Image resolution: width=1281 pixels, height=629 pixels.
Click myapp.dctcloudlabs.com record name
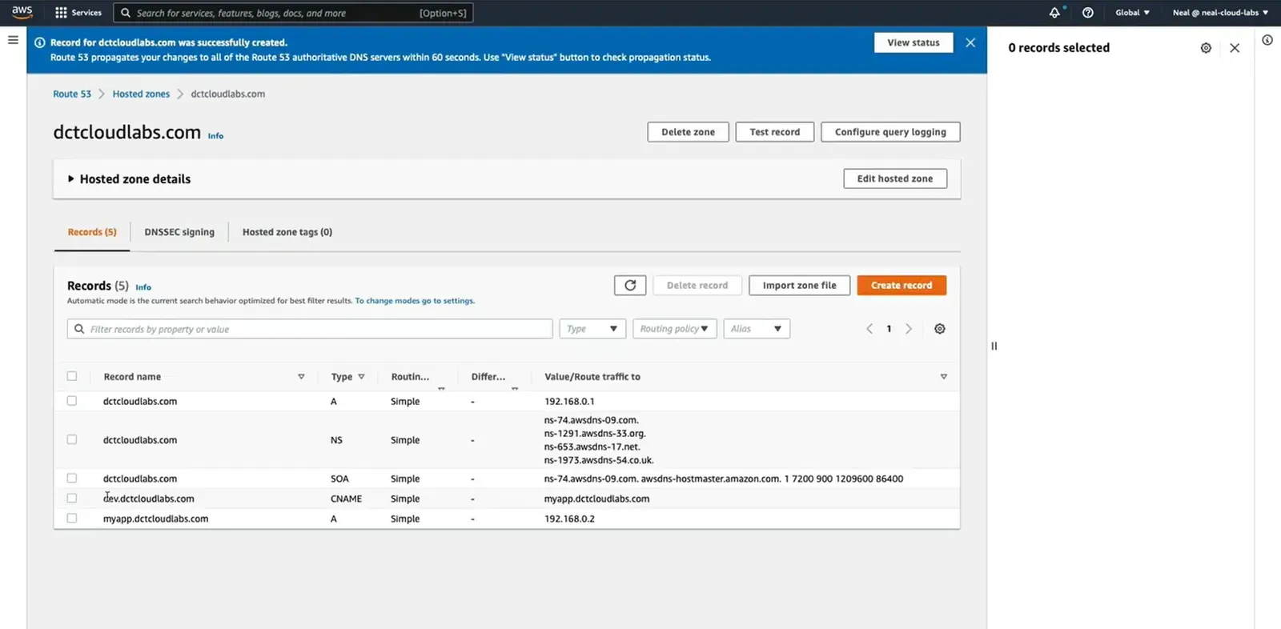155,519
